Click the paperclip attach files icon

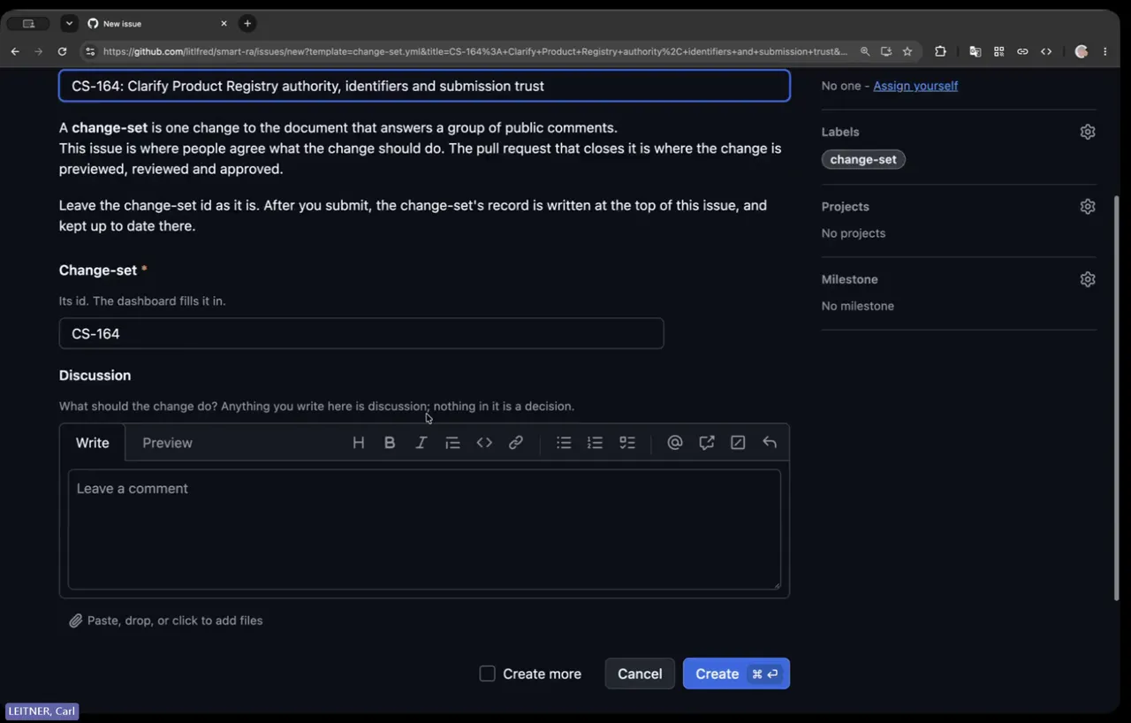[76, 620]
